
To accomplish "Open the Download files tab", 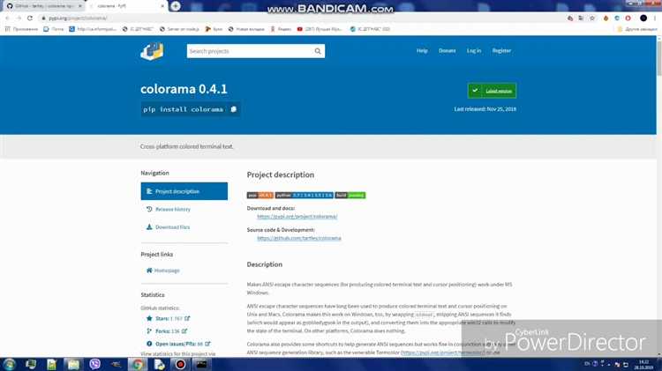I will click(x=172, y=226).
